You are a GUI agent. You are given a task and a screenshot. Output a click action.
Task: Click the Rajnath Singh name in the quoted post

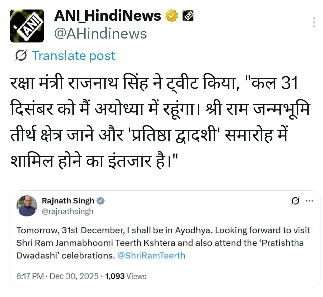68,201
